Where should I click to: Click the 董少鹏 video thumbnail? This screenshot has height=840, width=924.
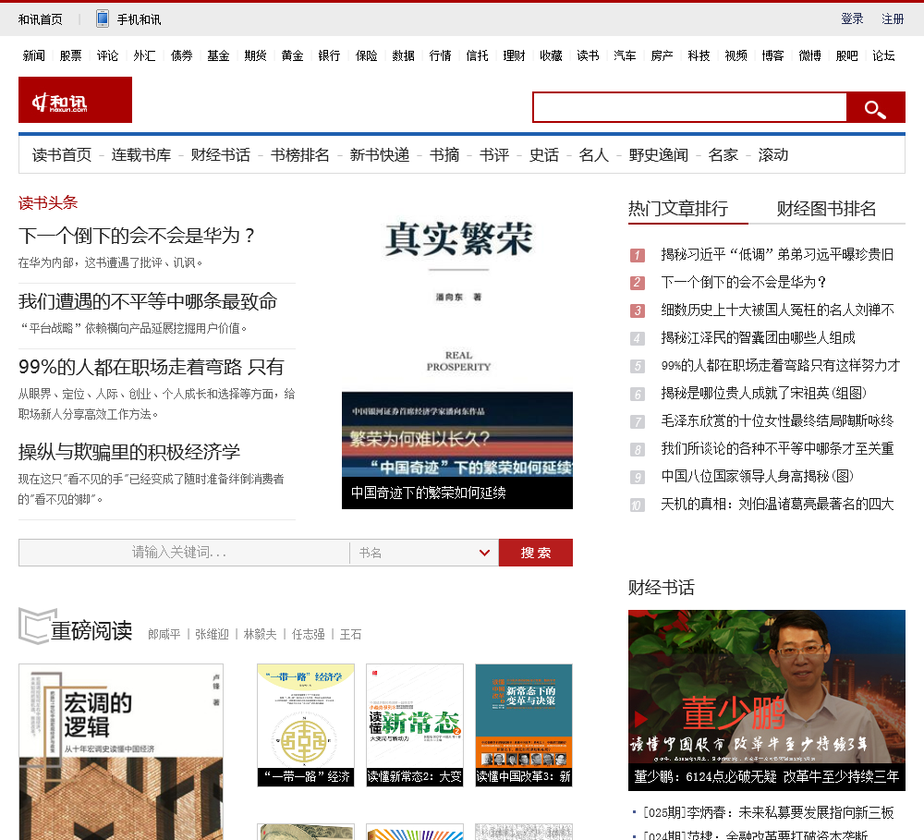(x=767, y=700)
